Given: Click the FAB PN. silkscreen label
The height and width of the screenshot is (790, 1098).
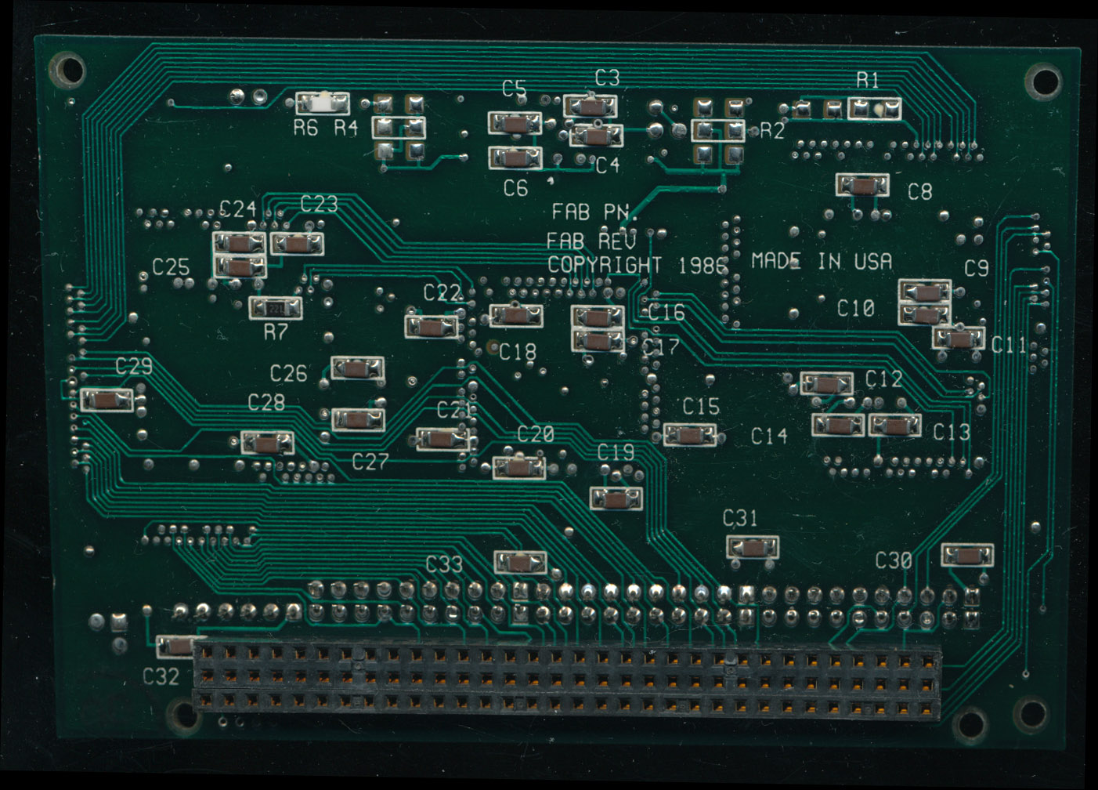Looking at the screenshot, I should 594,212.
